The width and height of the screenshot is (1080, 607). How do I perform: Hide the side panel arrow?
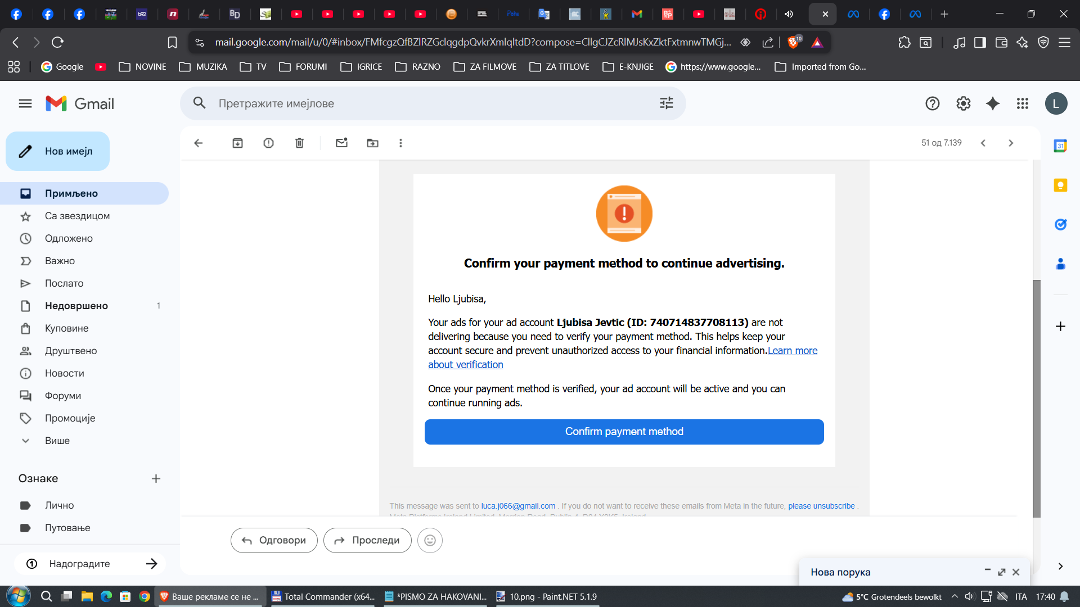1060,566
